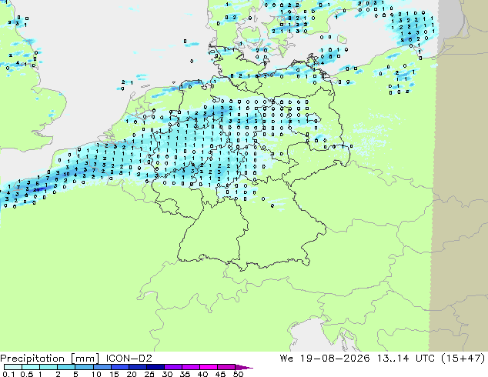Viewport: 488px width, 377px height.
Task: Click the legend value label '35'
Action: [x=185, y=374]
